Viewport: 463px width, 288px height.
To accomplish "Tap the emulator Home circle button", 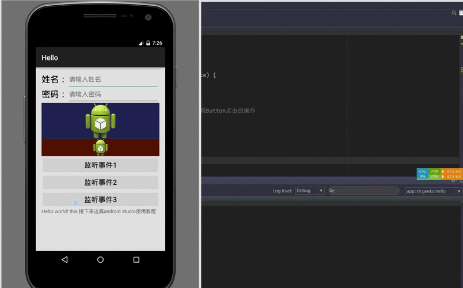I will pos(100,260).
